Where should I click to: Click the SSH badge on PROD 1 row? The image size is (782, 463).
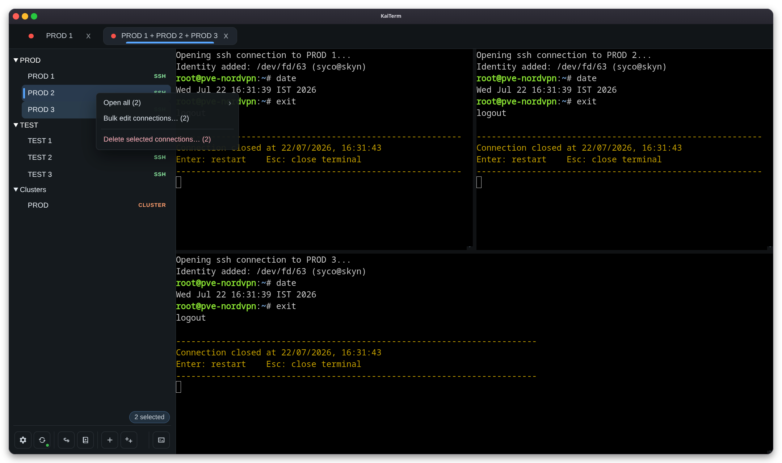coord(160,76)
